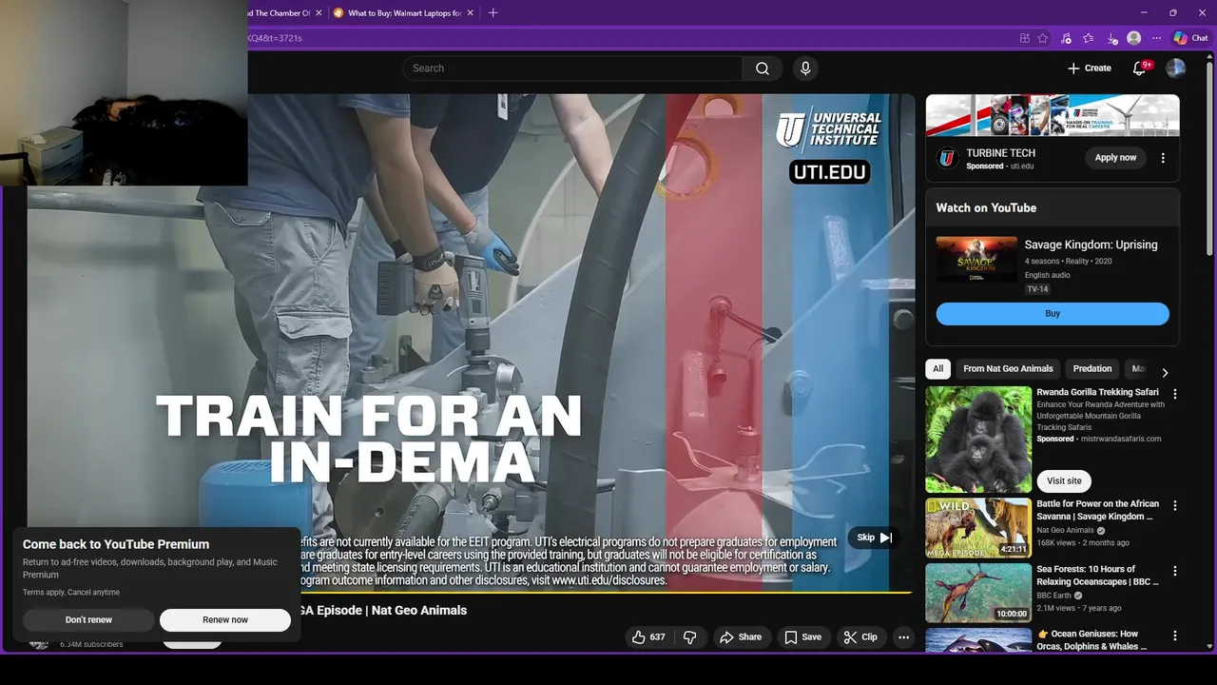Open Savage Kingdom: Uprising thumbnail
Image resolution: width=1217 pixels, height=685 pixels.
[976, 260]
